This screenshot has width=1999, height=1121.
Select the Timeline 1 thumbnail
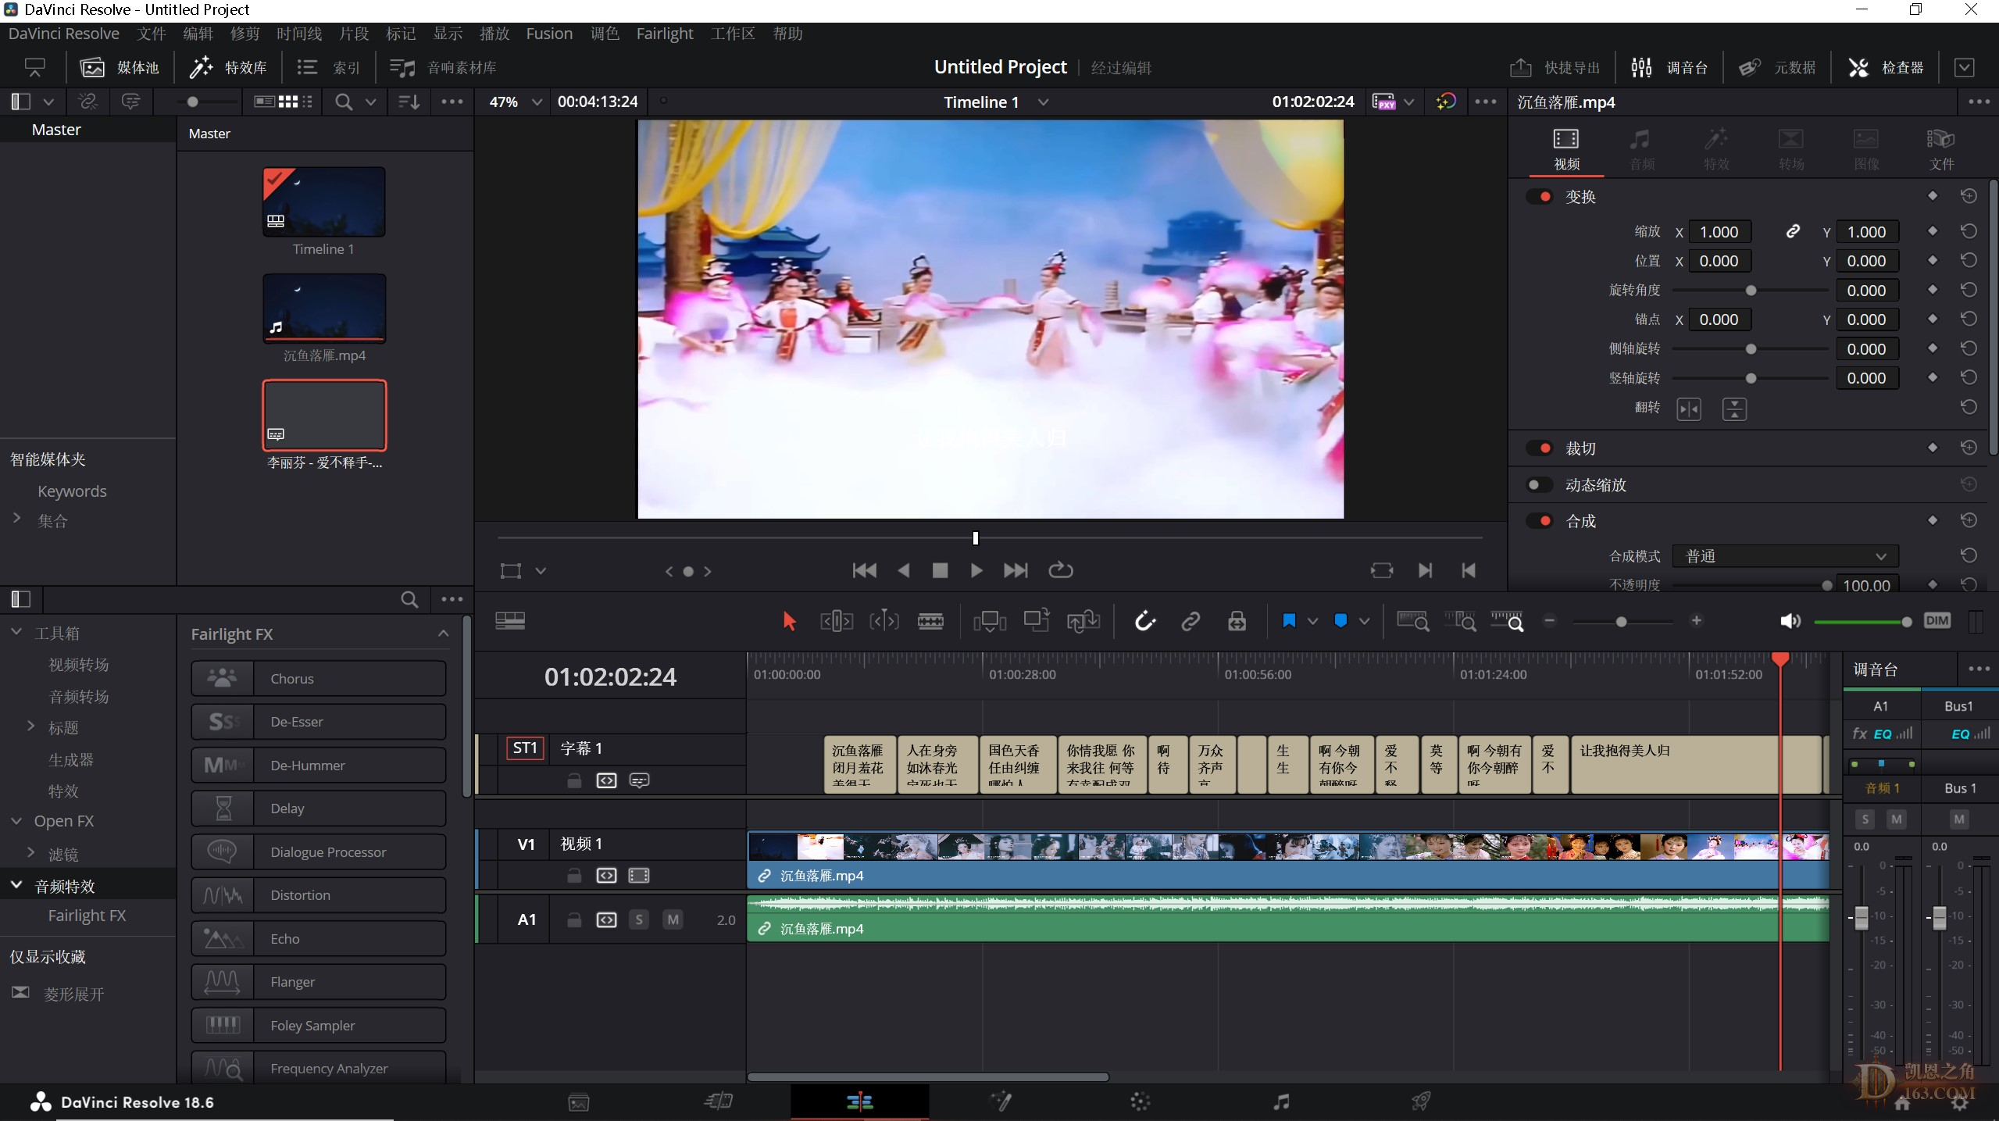[x=323, y=202]
